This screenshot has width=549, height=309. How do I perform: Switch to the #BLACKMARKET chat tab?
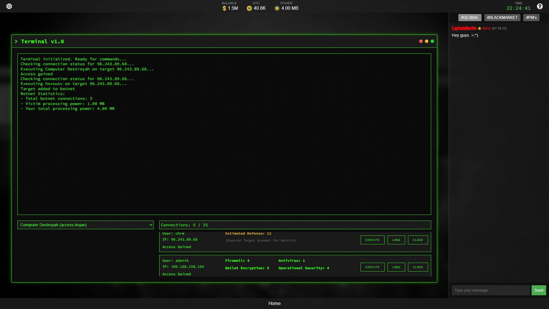(x=502, y=17)
